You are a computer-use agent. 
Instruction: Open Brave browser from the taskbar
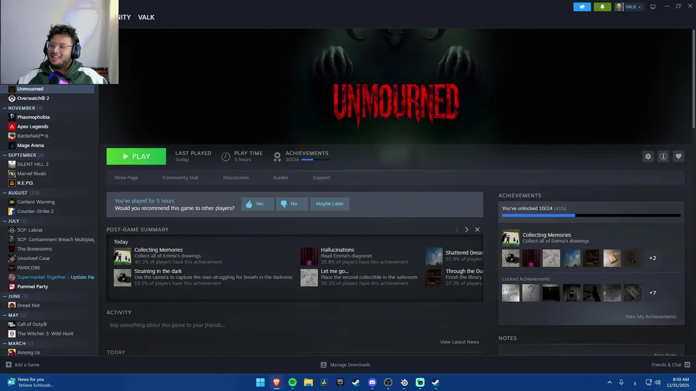[x=276, y=382]
